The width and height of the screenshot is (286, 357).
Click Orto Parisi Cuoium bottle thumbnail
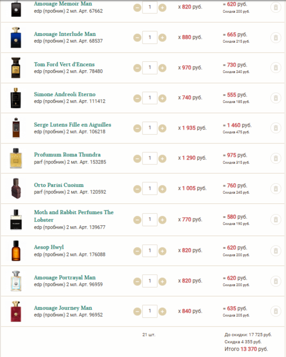pyautogui.click(x=16, y=189)
